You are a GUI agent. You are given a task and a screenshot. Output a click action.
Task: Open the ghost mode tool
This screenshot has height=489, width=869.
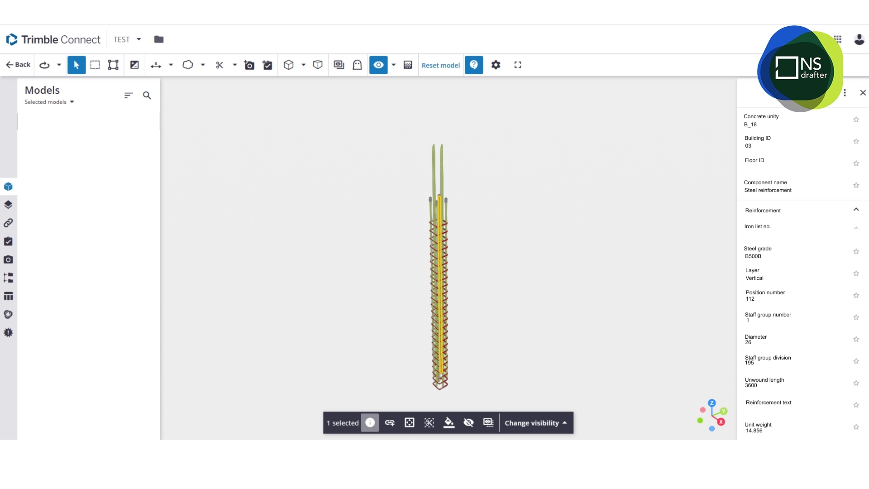coord(358,65)
